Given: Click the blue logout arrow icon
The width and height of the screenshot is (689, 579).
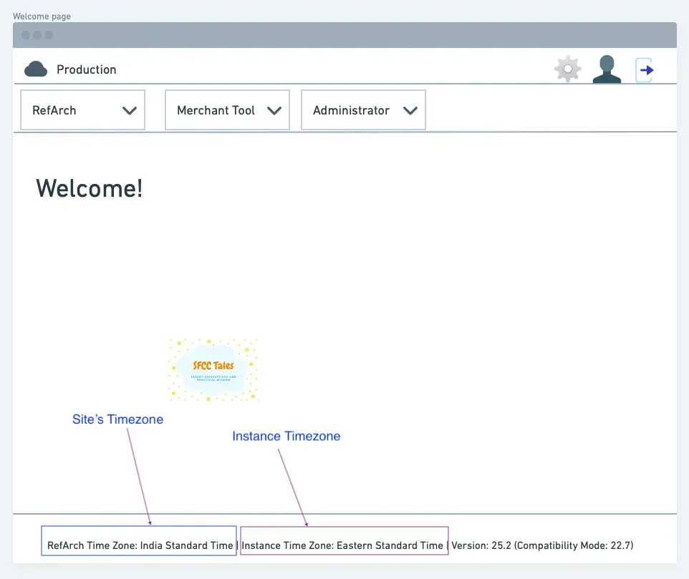Looking at the screenshot, I should [645, 69].
